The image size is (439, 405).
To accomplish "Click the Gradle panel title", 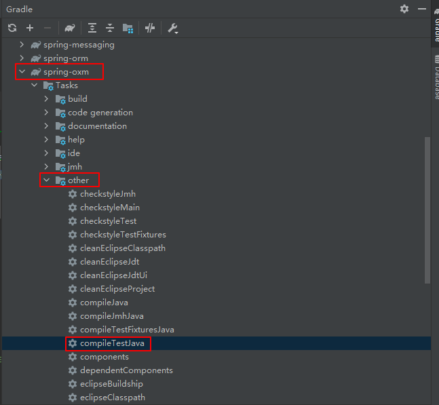I will pyautogui.click(x=19, y=9).
